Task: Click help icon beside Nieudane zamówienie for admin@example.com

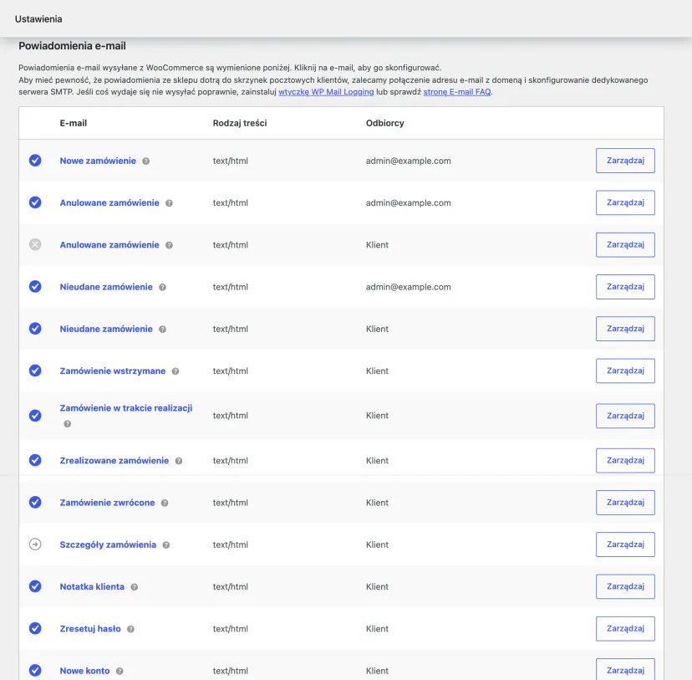Action: [162, 287]
